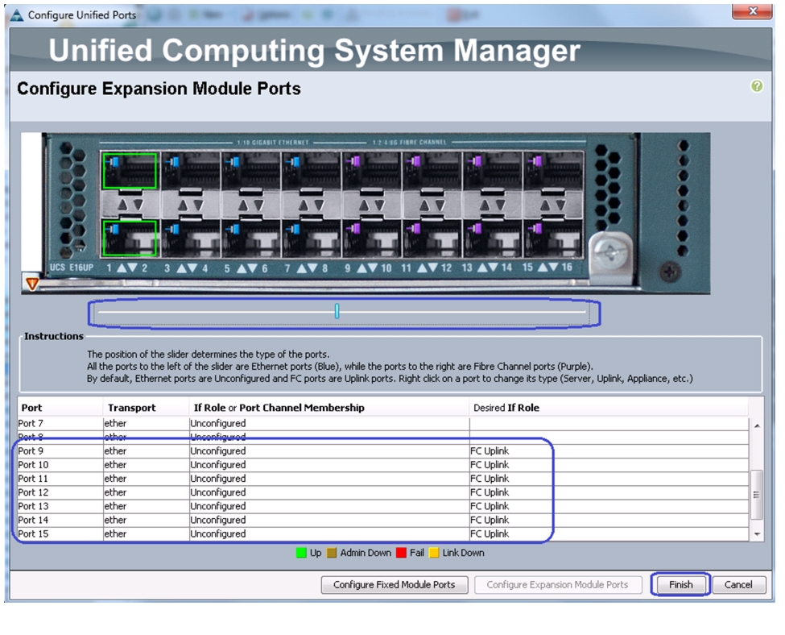Click the table scrollbar up arrow

tap(757, 426)
